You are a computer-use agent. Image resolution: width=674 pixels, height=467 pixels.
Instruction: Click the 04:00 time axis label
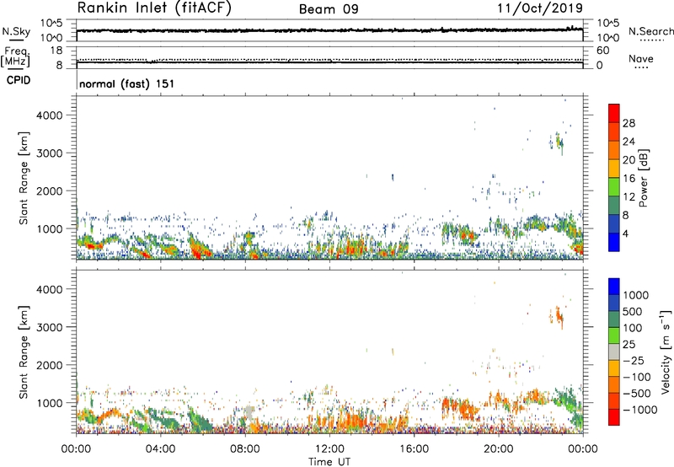161,449
